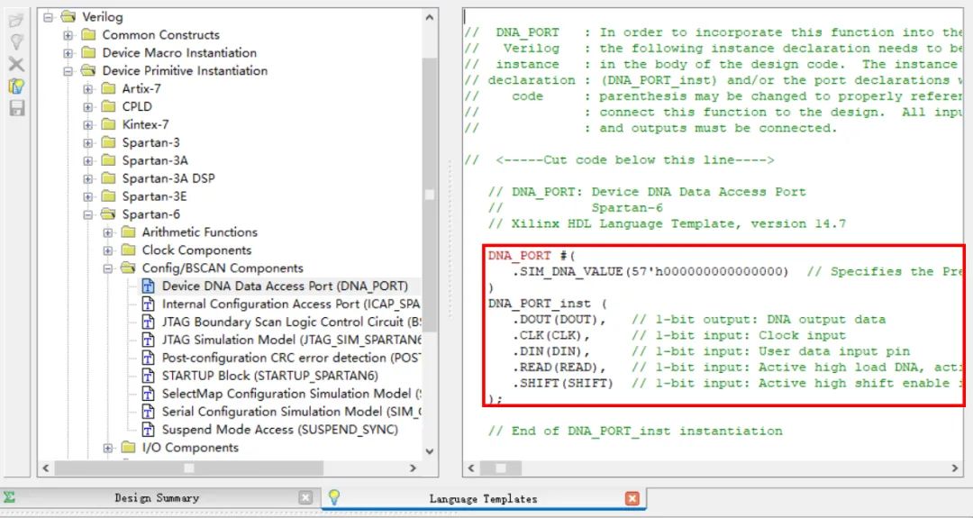Click tree panel scroll down arrow

tap(430, 451)
